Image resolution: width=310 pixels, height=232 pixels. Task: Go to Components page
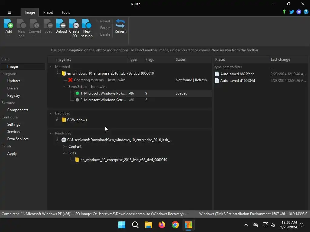click(x=18, y=110)
